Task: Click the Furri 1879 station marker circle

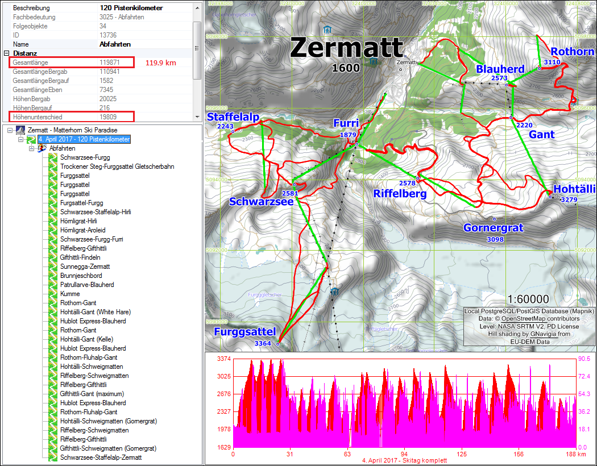Action: point(356,144)
